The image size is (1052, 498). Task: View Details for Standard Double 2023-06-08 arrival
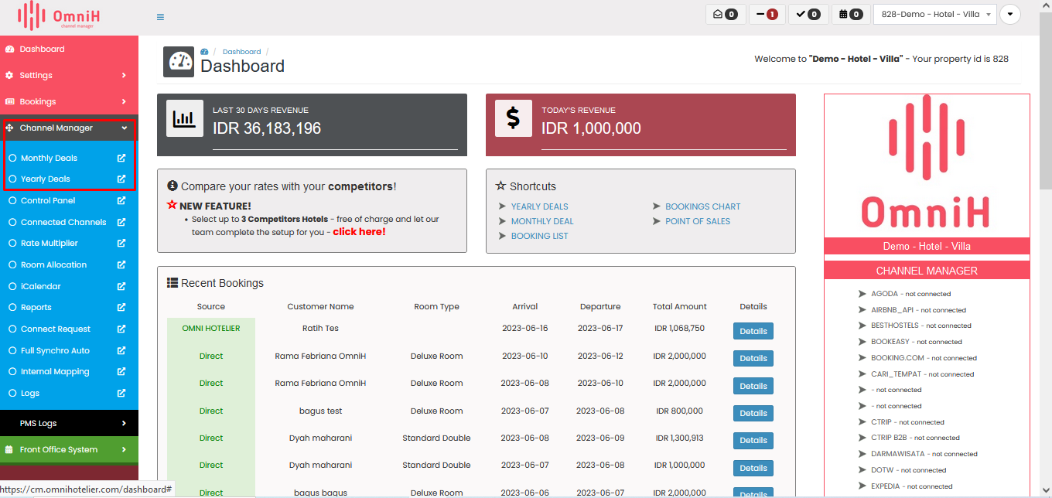(x=753, y=440)
